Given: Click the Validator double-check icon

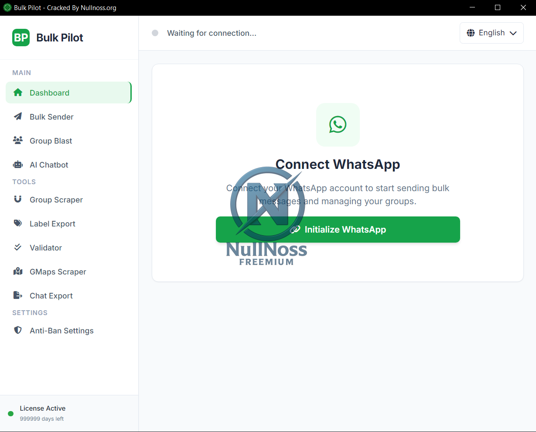Looking at the screenshot, I should [18, 247].
